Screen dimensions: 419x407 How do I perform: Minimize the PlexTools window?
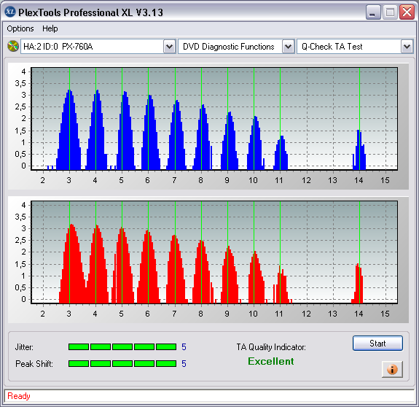pos(373,12)
